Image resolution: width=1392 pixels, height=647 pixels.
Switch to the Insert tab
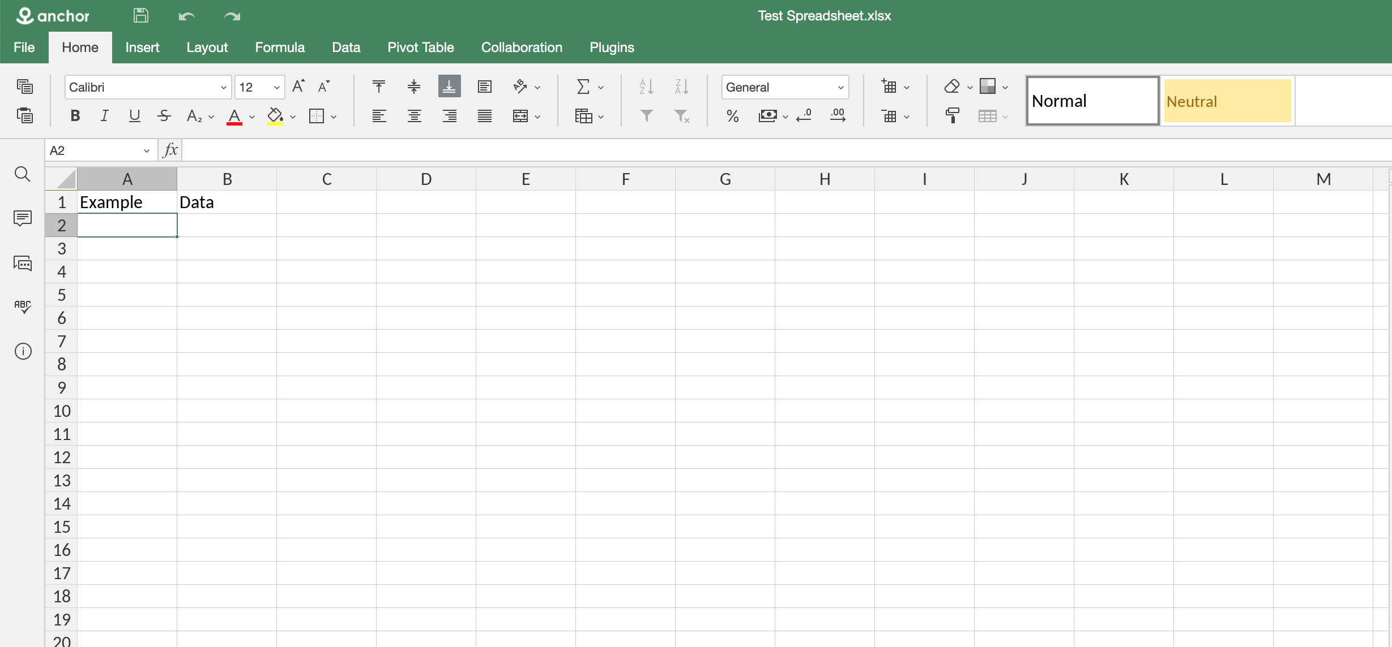point(142,48)
